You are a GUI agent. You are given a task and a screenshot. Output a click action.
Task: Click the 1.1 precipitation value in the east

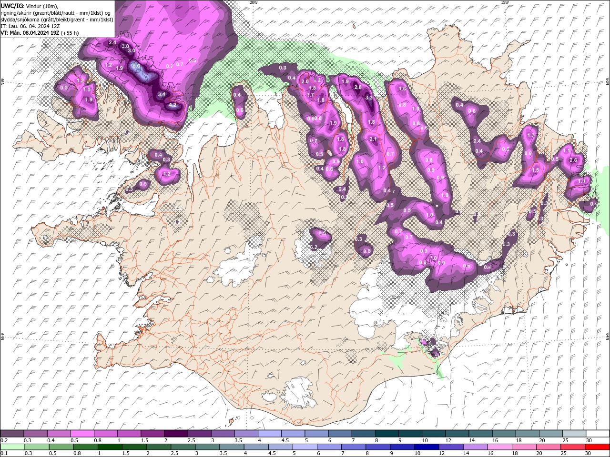point(567,150)
